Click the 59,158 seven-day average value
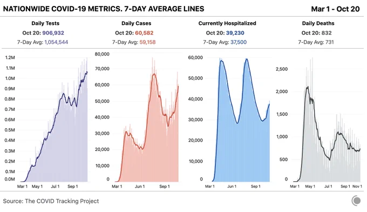The image size is (367, 212). (x=147, y=42)
